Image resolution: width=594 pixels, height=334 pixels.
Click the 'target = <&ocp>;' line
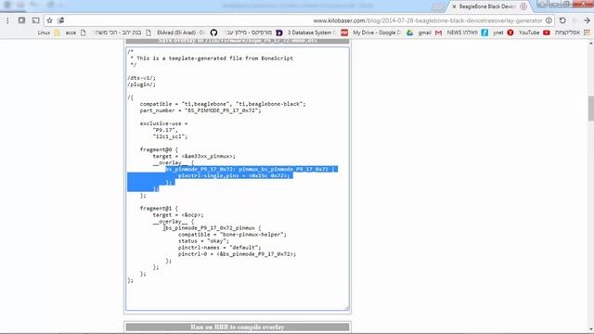coord(178,214)
